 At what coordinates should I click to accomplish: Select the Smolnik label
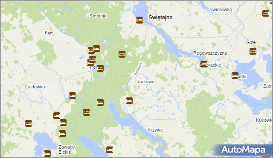pyautogui.click(x=98, y=16)
